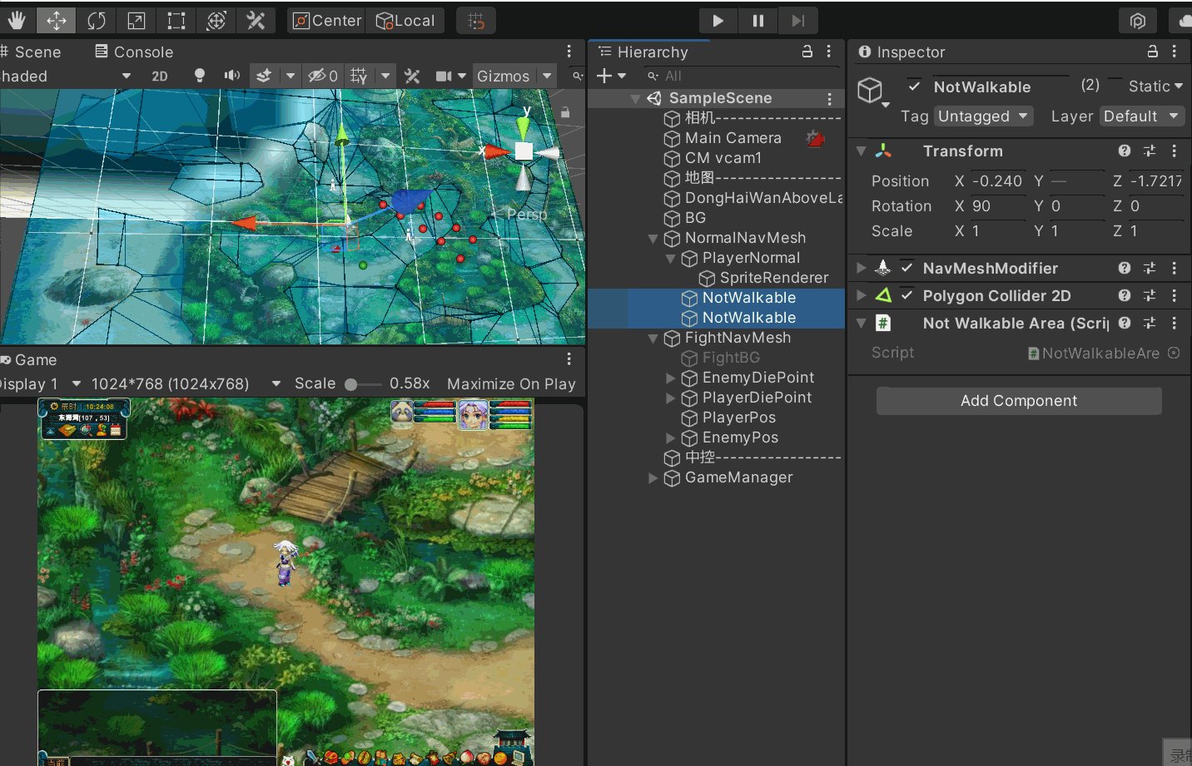Select the Scale tool
The image size is (1192, 766).
136,20
